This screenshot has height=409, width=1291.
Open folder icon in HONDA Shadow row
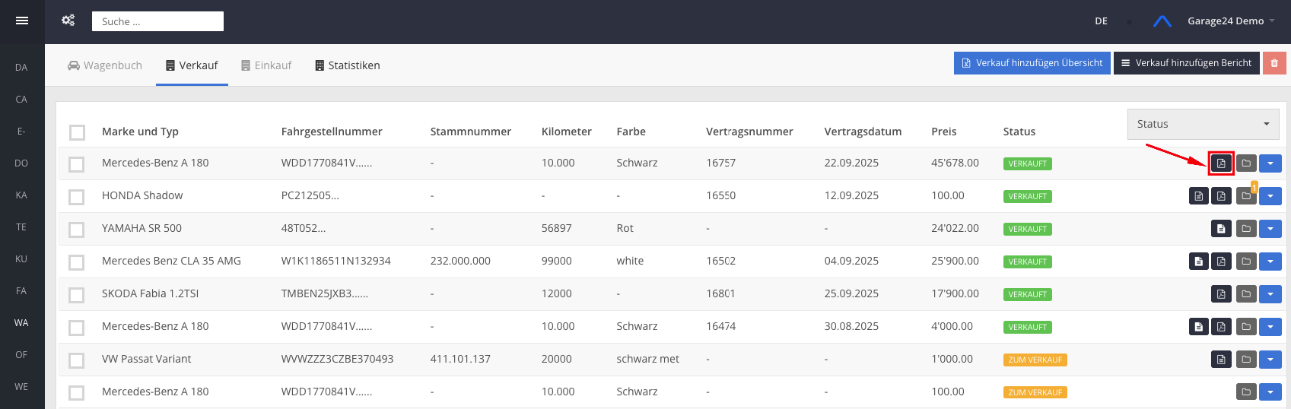click(1246, 196)
